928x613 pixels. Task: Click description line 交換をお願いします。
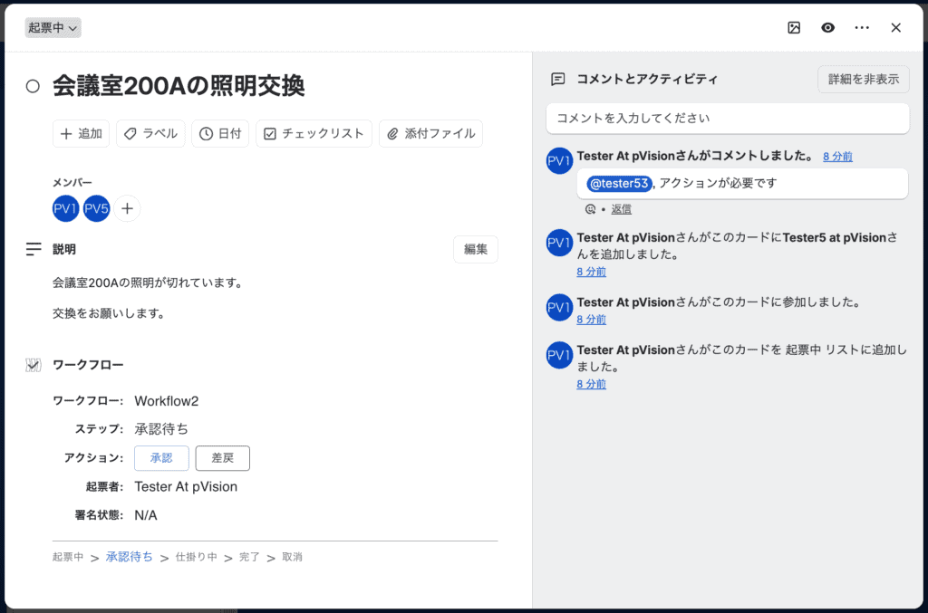click(109, 313)
